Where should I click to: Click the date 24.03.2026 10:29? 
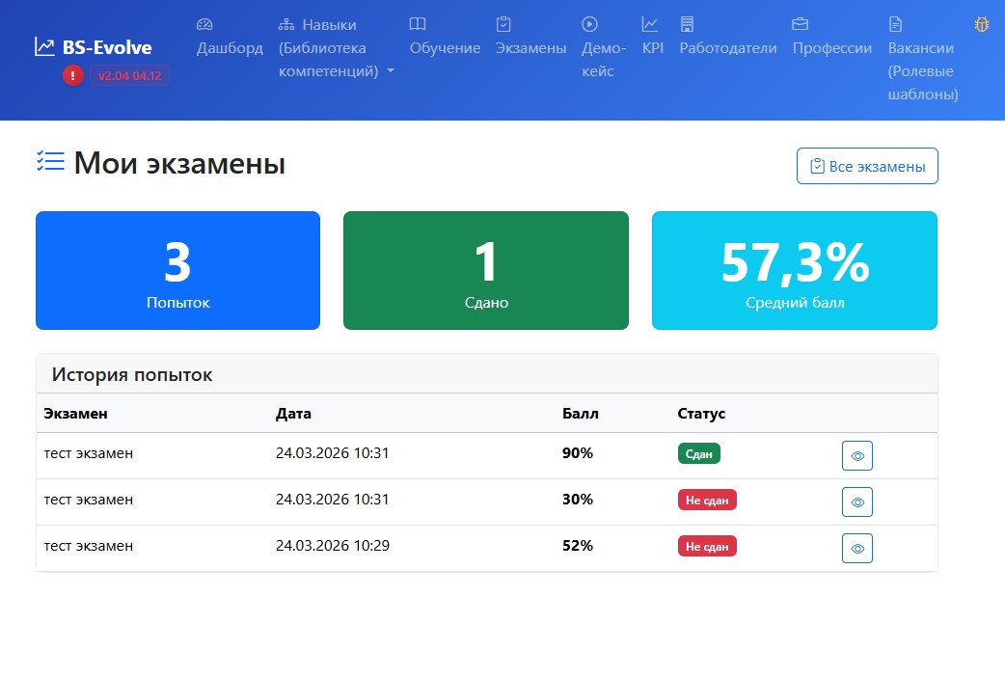333,545
